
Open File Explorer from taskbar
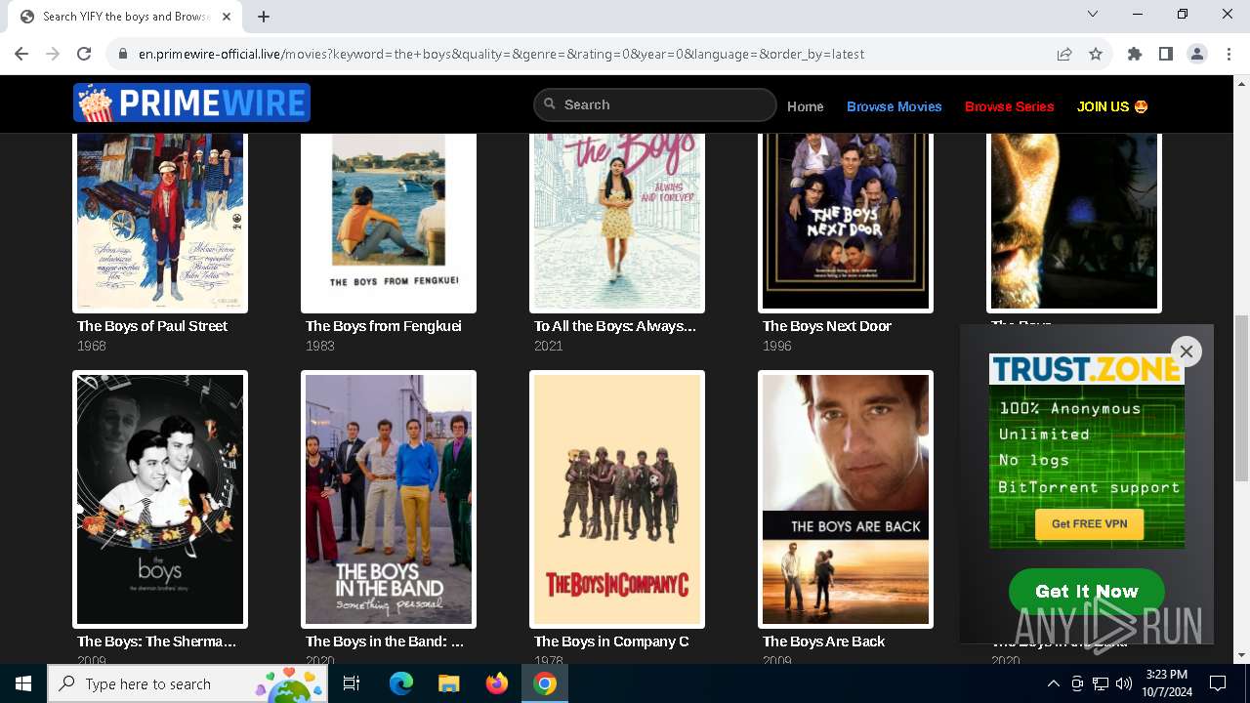449,683
